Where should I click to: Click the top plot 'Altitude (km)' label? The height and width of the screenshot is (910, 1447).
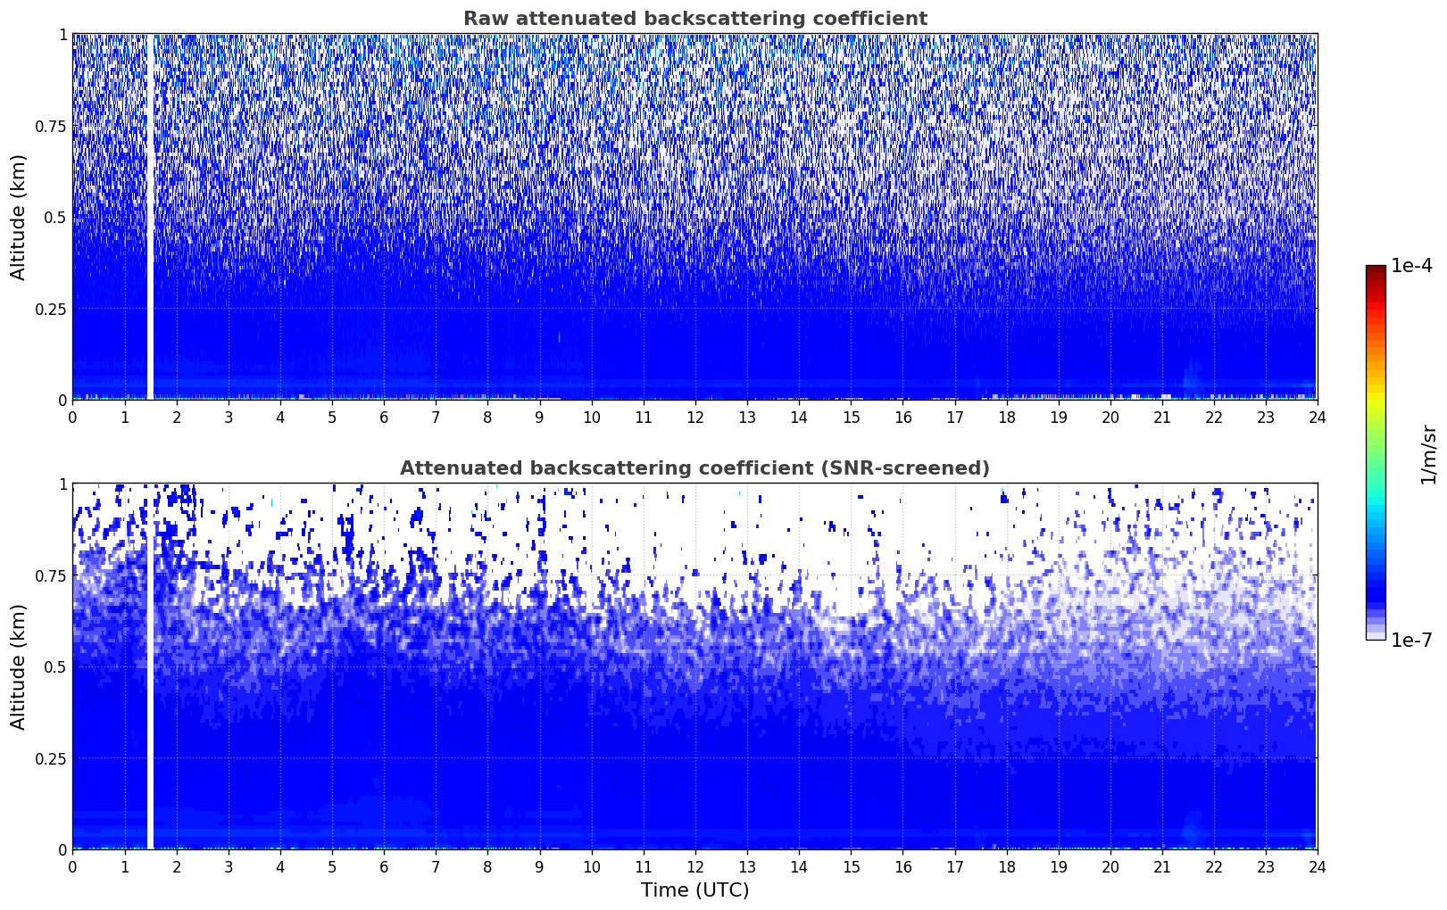point(19,217)
